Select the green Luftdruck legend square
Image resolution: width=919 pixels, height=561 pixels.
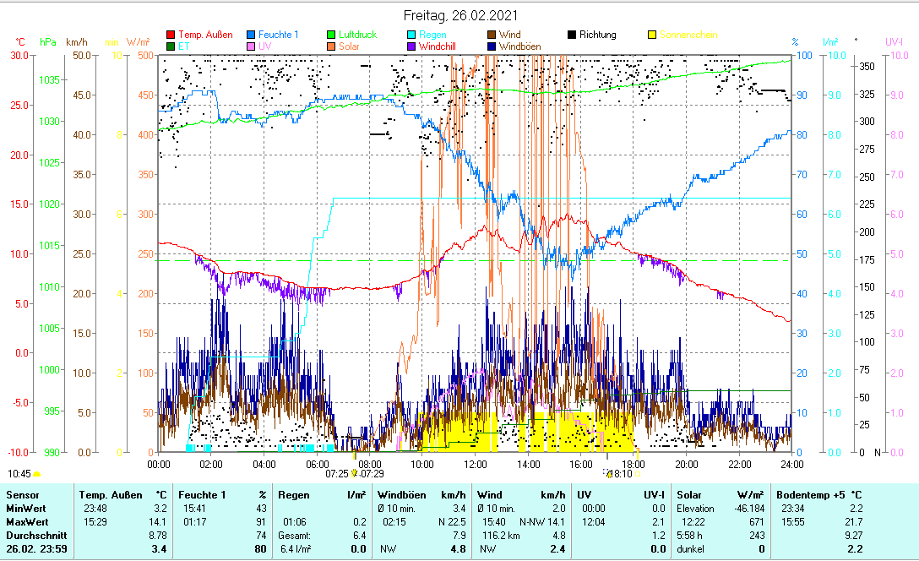click(x=332, y=35)
